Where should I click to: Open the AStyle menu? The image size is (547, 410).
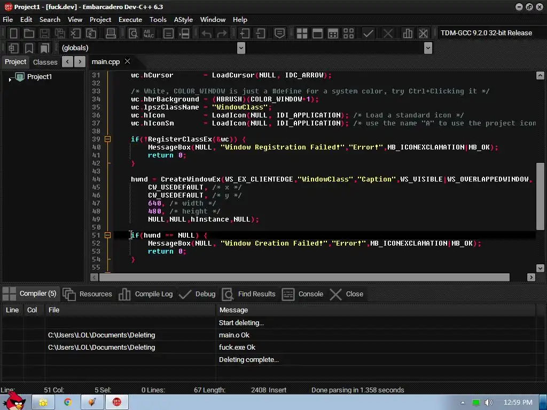183,19
